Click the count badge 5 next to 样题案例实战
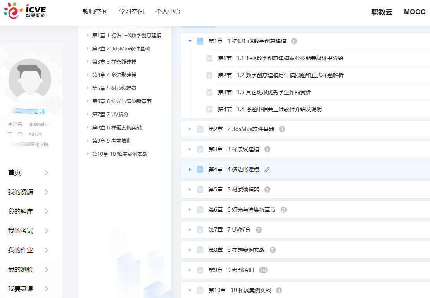The width and height of the screenshot is (430, 298). point(273,250)
